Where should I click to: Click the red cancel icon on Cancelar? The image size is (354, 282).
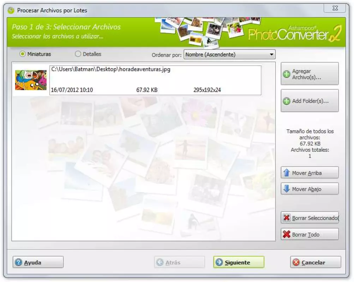(296, 262)
